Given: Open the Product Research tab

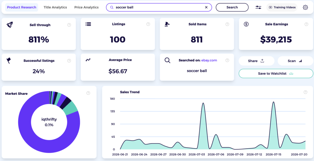Looking at the screenshot, I should (22, 7).
